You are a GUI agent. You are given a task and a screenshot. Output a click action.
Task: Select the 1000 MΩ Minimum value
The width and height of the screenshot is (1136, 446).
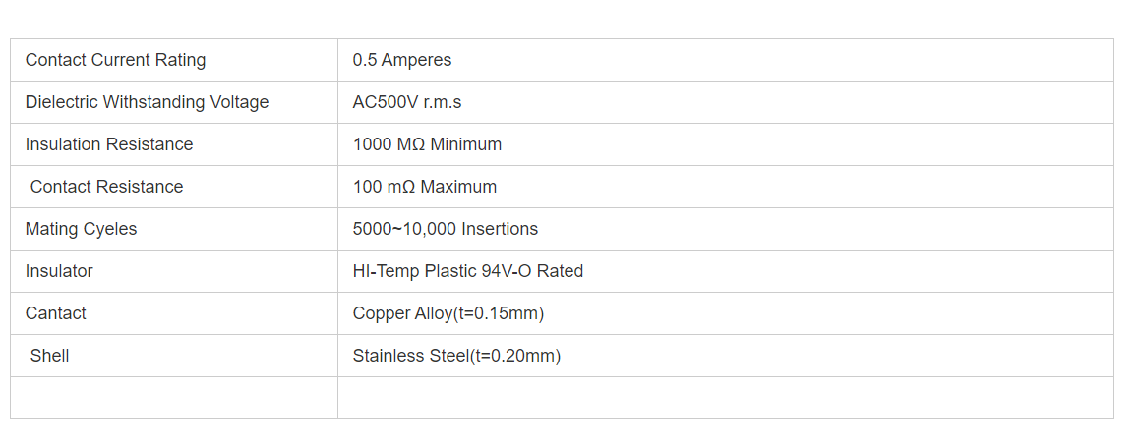[x=427, y=144]
